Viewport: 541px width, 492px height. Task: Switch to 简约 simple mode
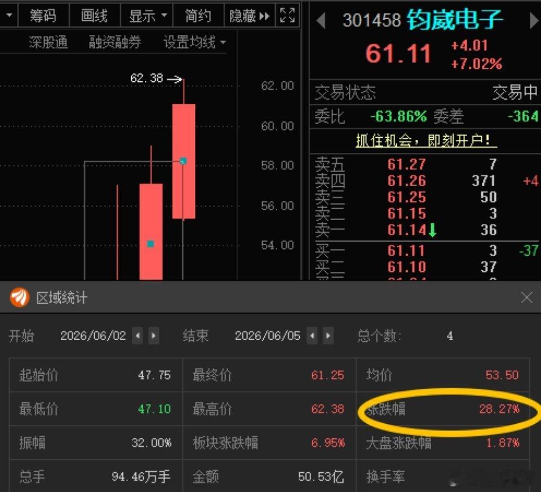coord(198,16)
